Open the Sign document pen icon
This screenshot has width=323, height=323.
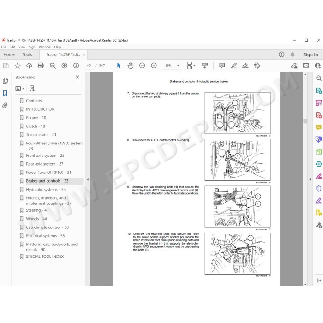tap(245, 66)
